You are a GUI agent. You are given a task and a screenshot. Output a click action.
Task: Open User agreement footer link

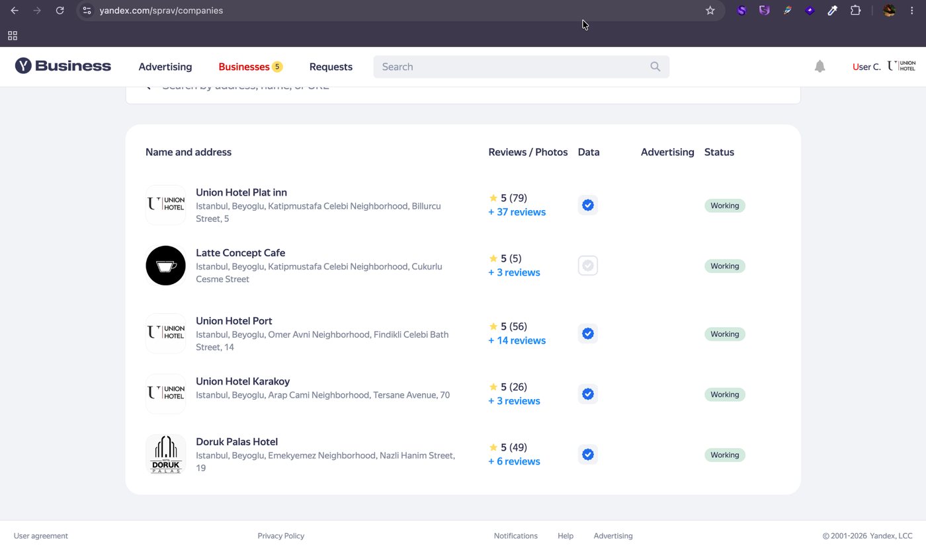pos(41,536)
